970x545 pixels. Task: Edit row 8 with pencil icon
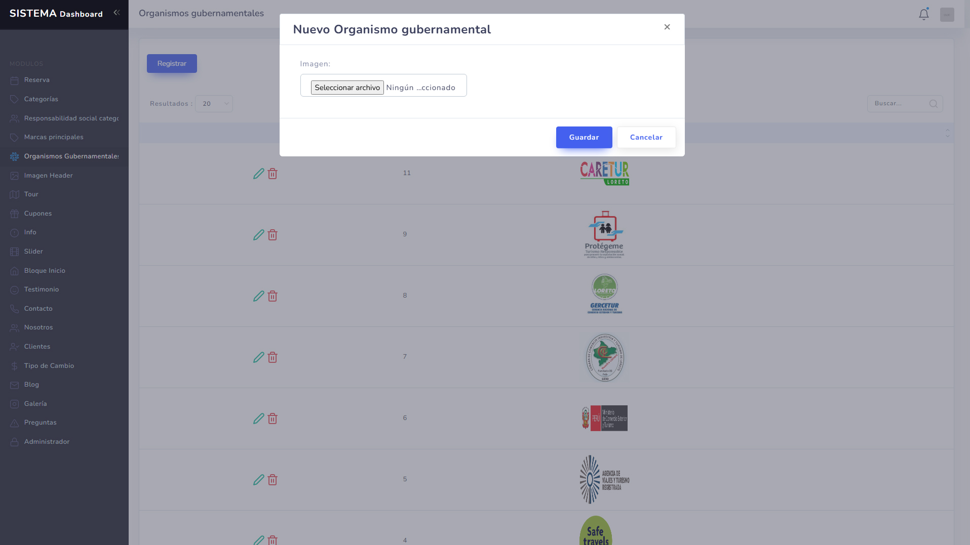coord(258,296)
